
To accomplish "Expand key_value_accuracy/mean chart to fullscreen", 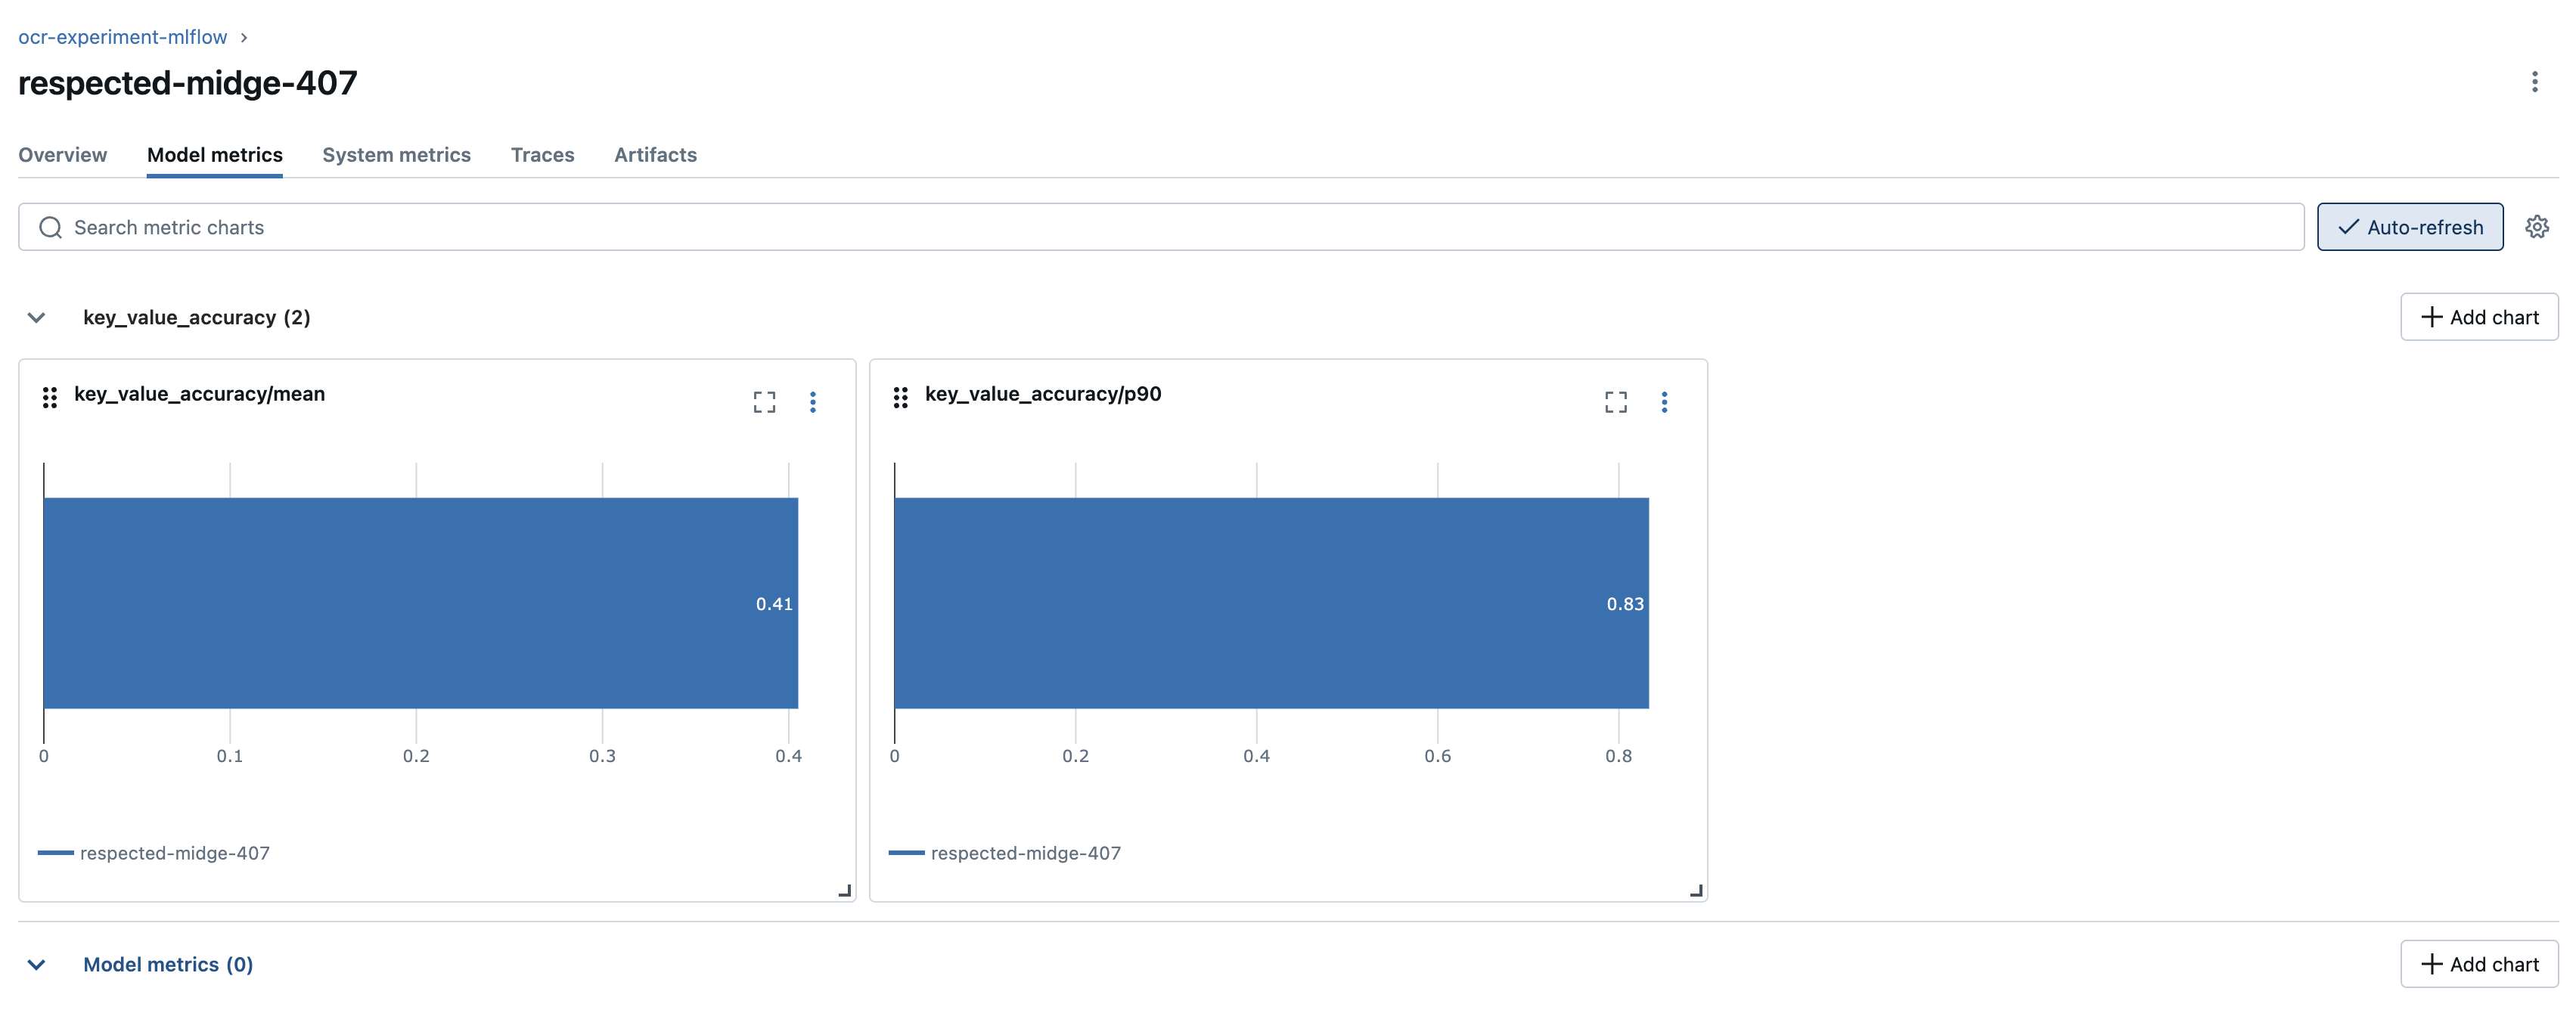I will click(764, 401).
